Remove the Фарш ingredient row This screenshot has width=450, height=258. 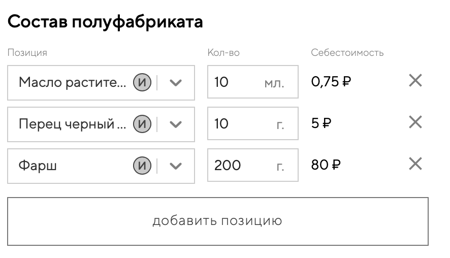point(415,164)
